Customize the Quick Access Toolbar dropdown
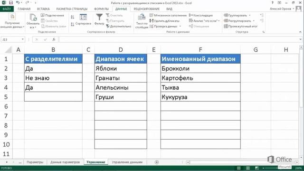The height and width of the screenshot is (171, 304). click(x=36, y=3)
